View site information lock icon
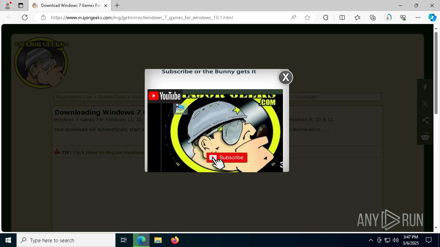 [x=43, y=17]
